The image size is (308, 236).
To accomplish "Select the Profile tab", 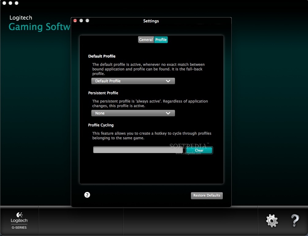I will (x=161, y=39).
